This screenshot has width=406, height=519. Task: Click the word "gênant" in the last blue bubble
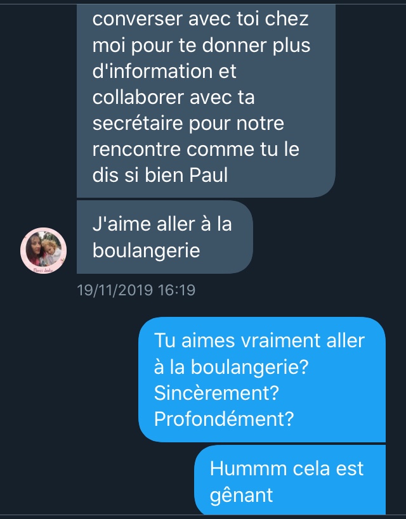(241, 496)
